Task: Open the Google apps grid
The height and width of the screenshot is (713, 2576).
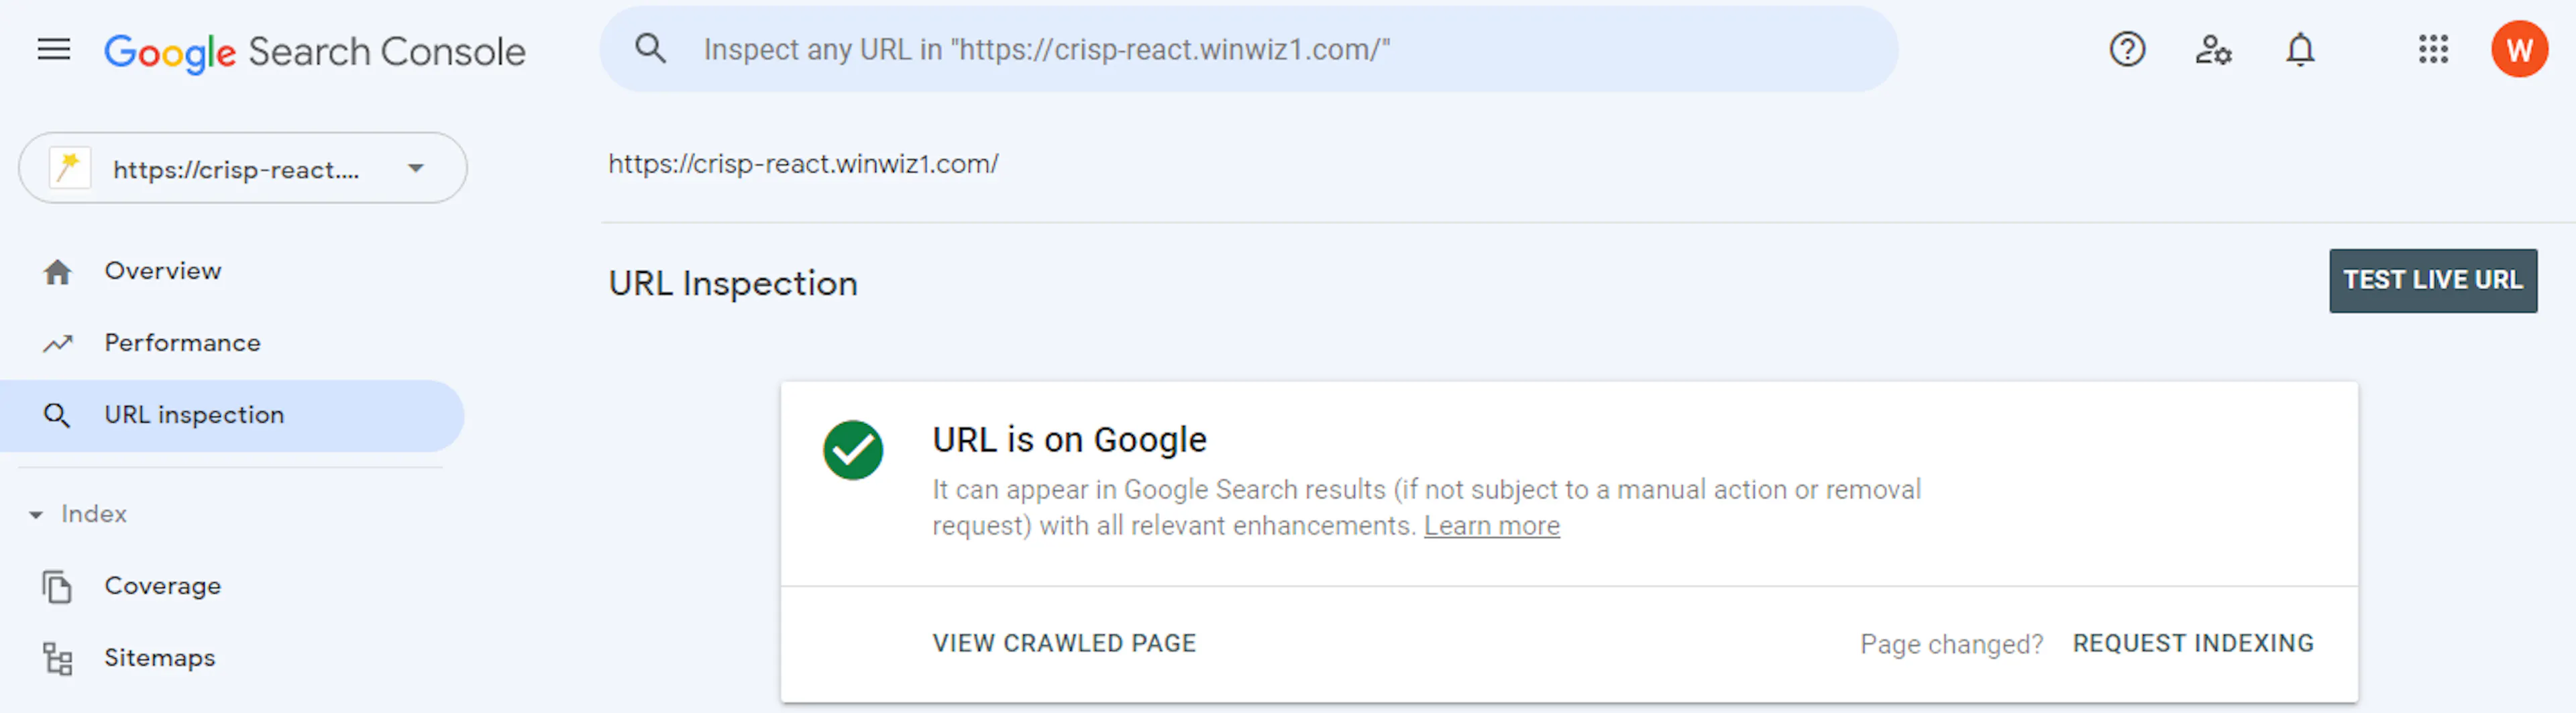Action: pos(2433,49)
